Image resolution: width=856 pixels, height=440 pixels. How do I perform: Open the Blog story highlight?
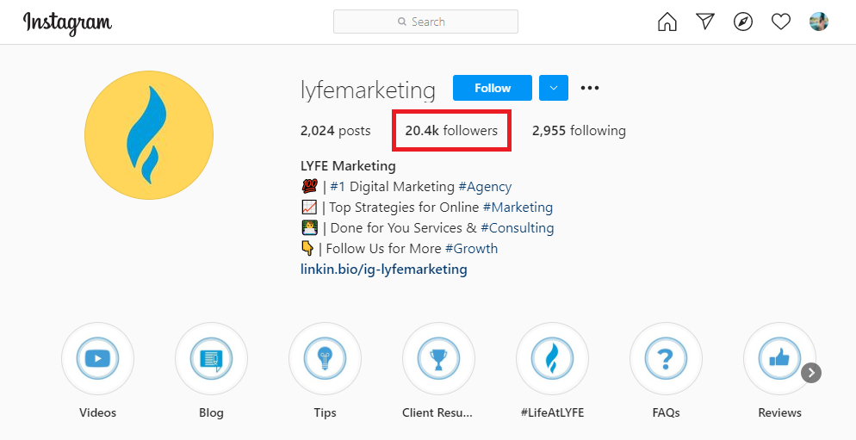point(211,358)
